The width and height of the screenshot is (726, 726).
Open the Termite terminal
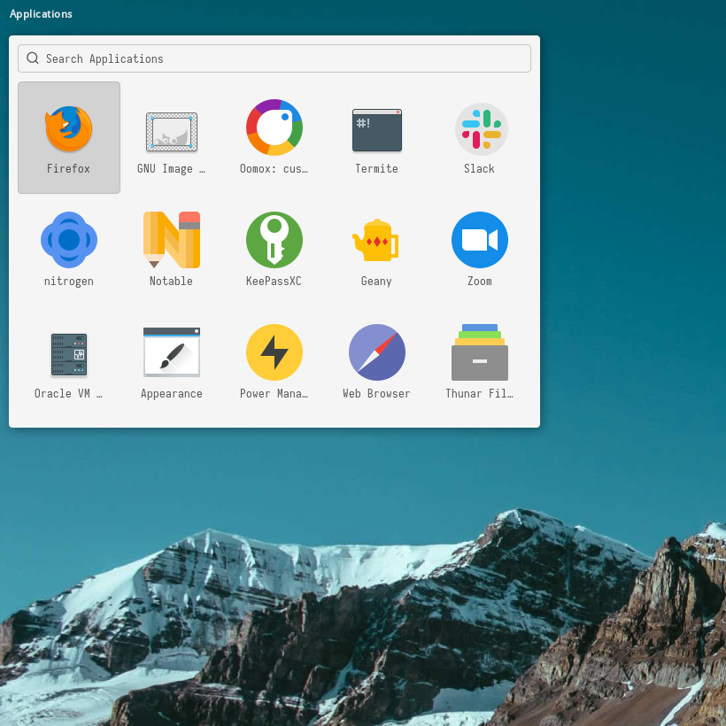point(377,129)
